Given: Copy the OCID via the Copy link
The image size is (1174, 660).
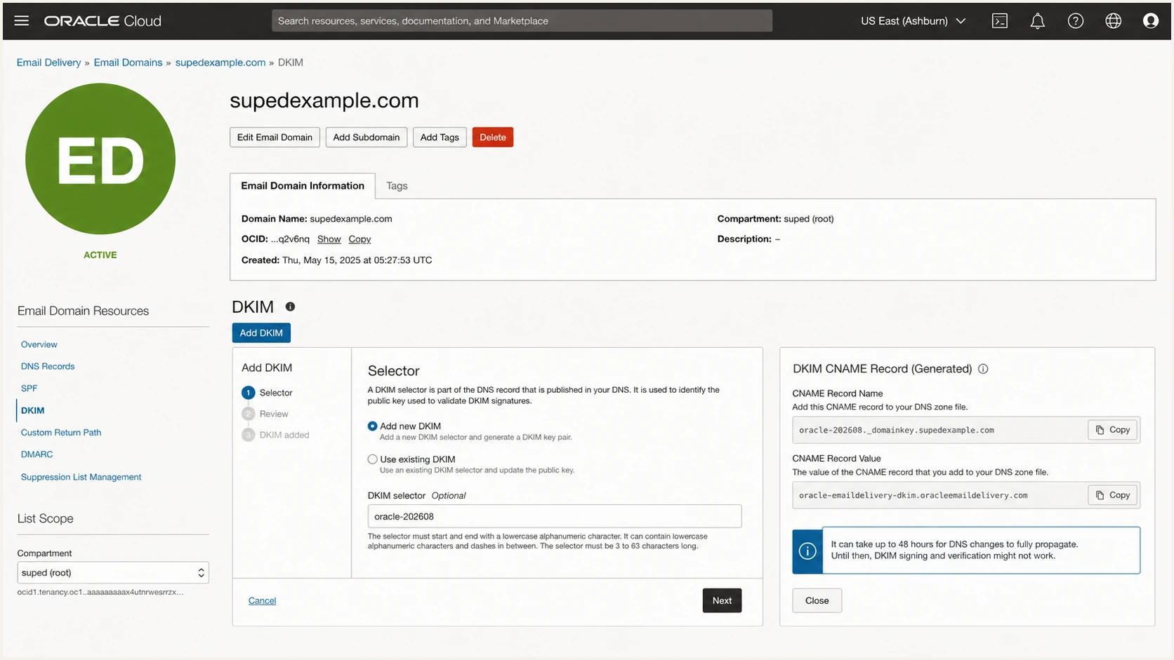Looking at the screenshot, I should pos(360,239).
